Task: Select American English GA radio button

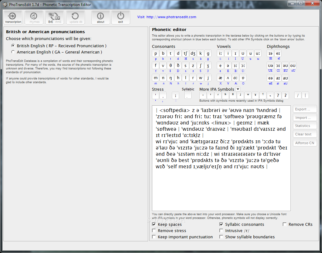Action: (x=13, y=52)
